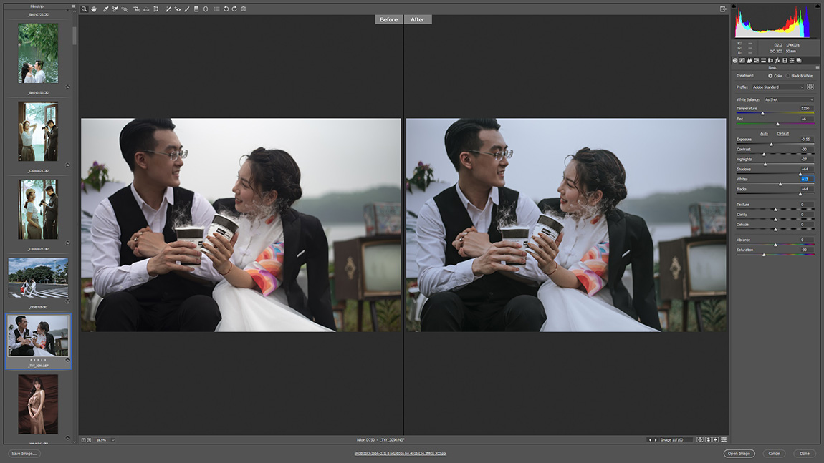The height and width of the screenshot is (463, 824).
Task: Select the Adjustment Brush tool
Action: [187, 9]
